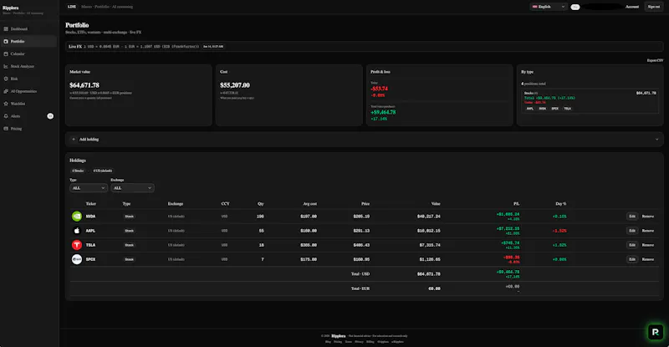Click the Ticker column header

coord(91,203)
